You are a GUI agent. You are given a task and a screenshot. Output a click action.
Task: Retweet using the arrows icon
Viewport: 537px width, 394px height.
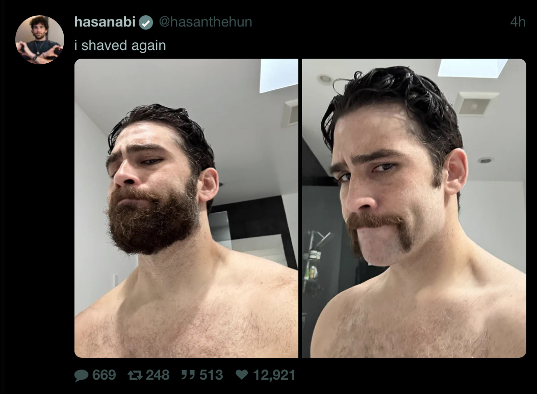tap(135, 375)
